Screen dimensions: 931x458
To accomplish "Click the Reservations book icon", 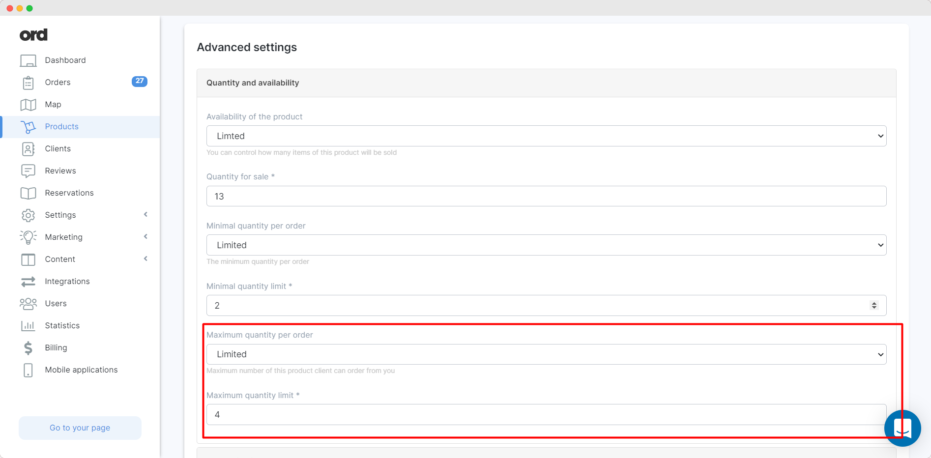I will point(28,193).
